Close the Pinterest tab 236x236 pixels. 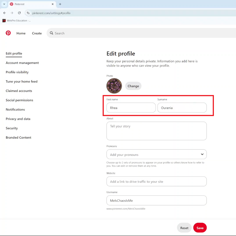[x=53, y=4]
